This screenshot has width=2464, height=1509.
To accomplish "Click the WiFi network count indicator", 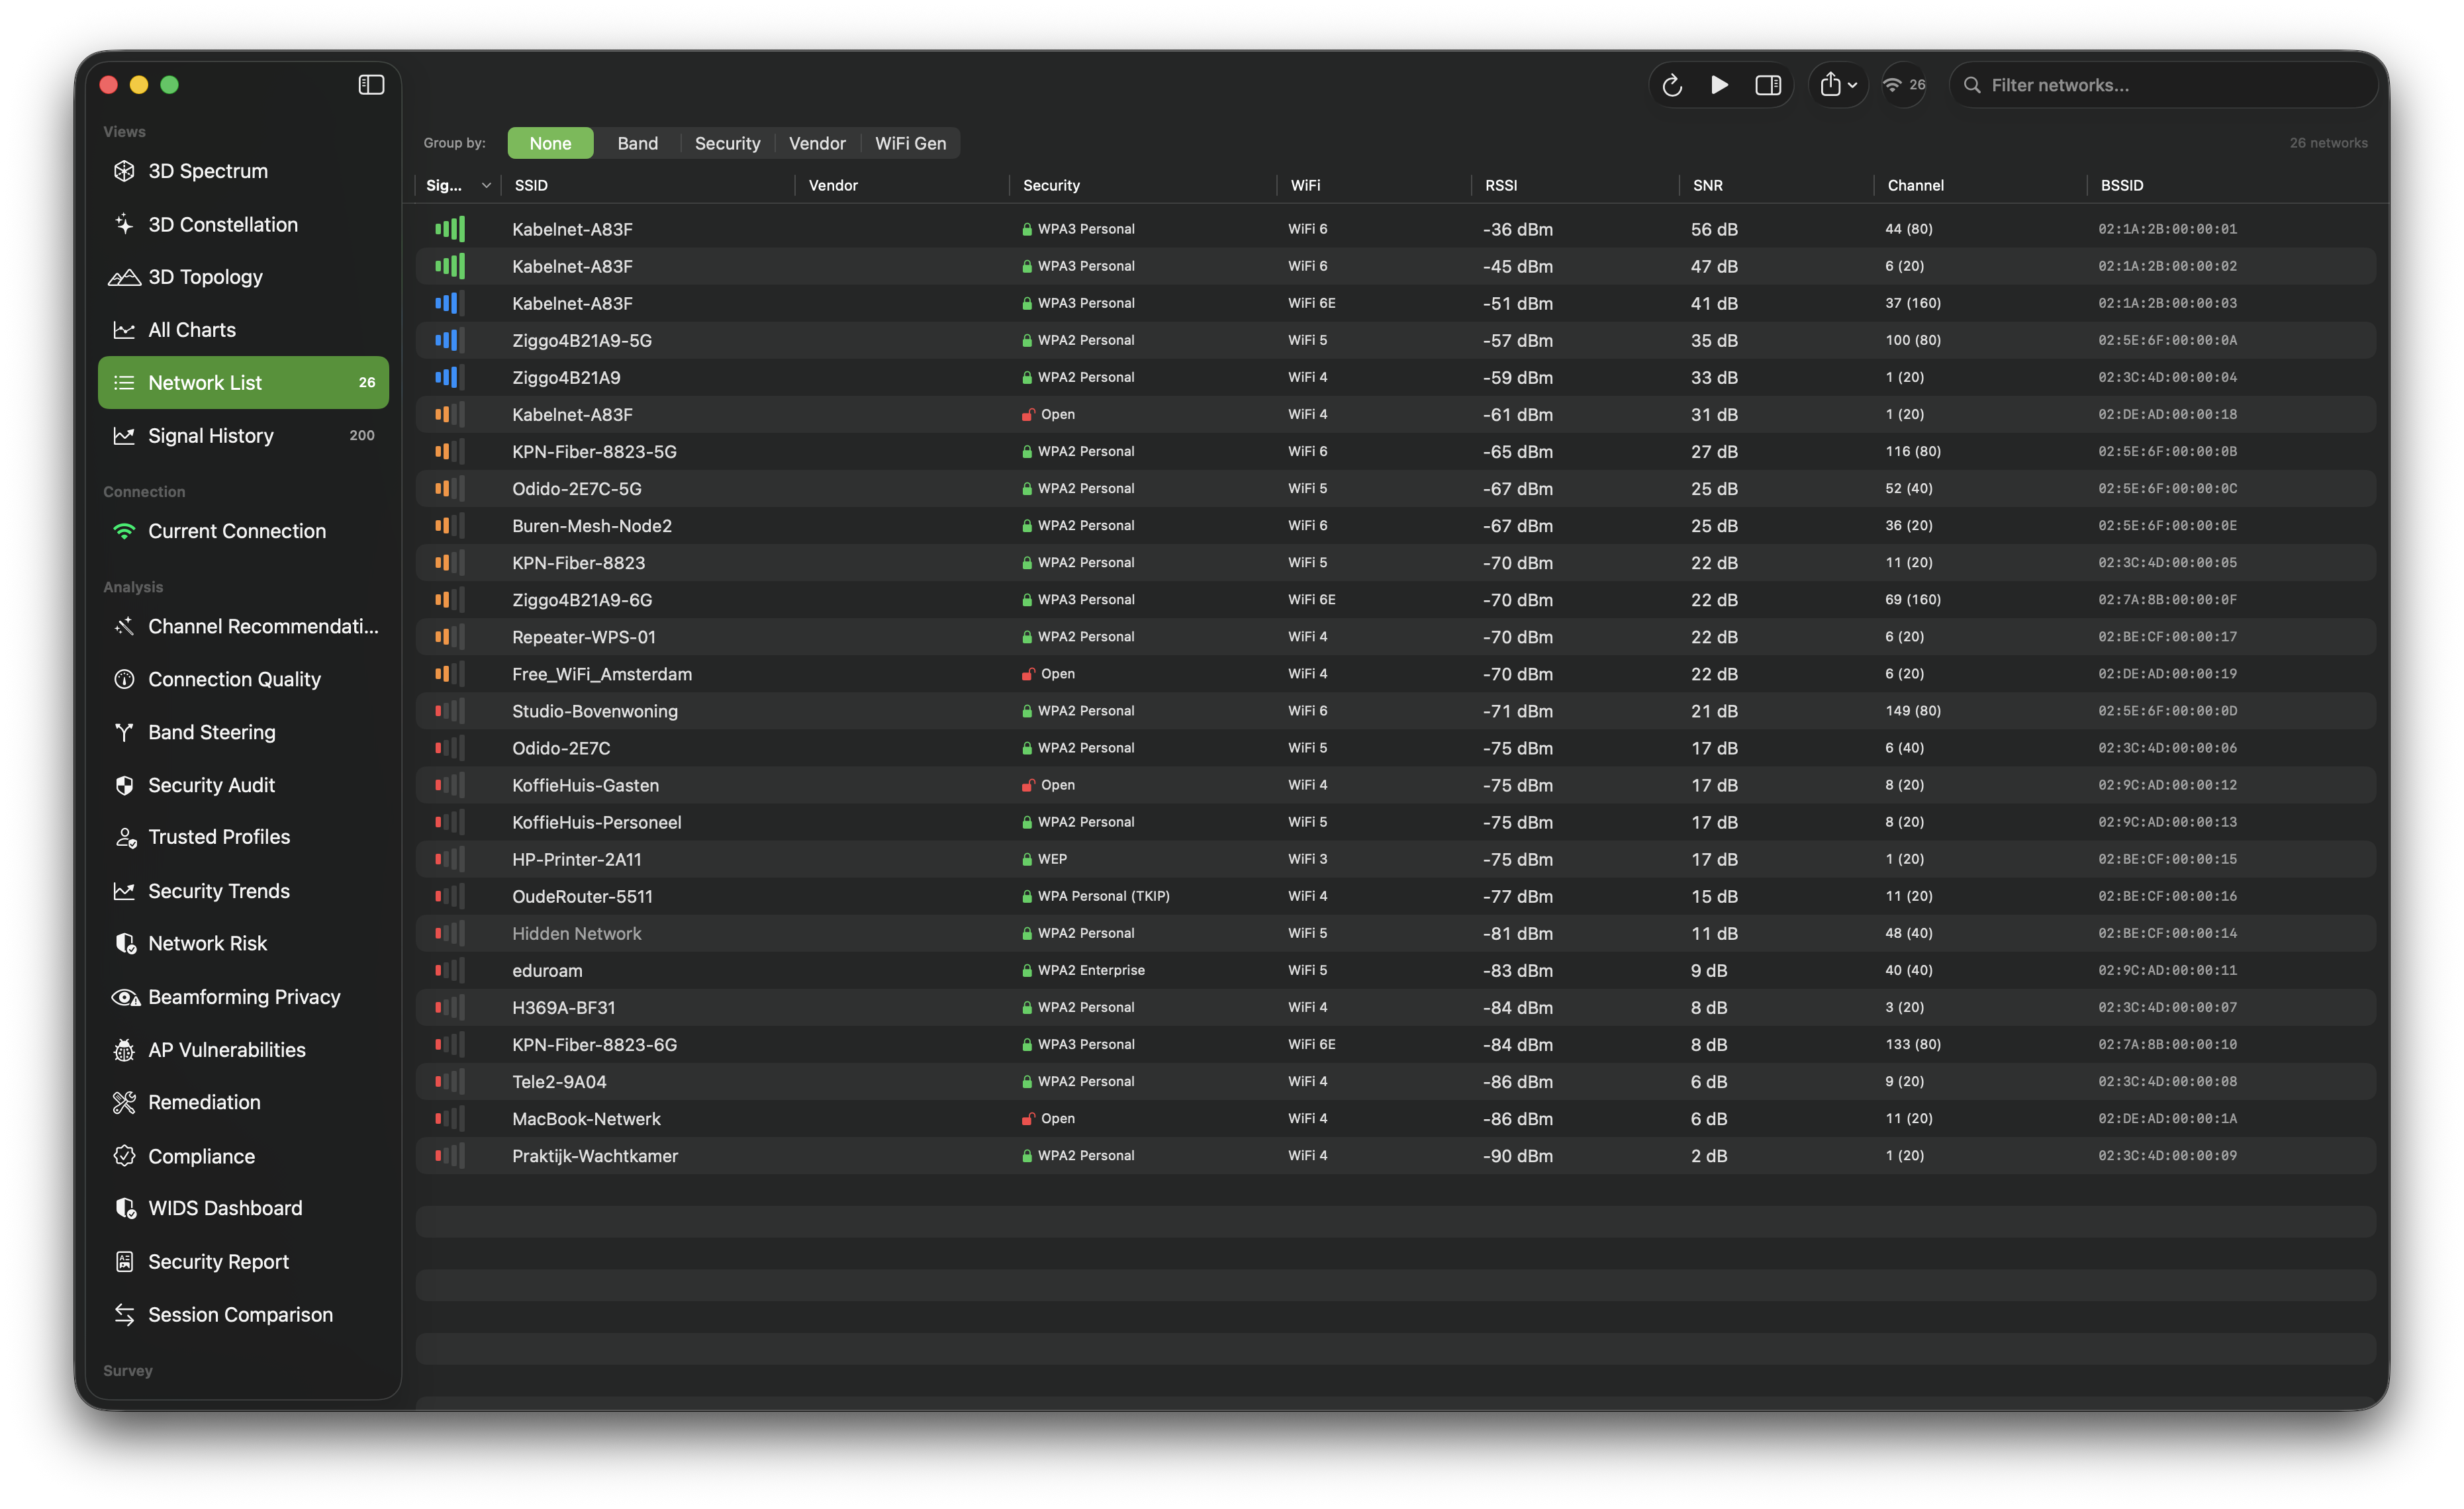I will click(1904, 85).
